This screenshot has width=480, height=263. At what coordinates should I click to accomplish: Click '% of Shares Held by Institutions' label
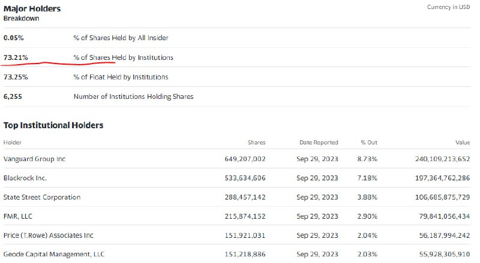[124, 58]
